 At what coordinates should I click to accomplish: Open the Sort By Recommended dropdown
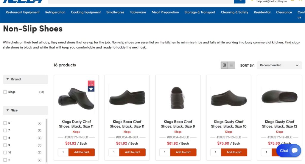pos(279,65)
